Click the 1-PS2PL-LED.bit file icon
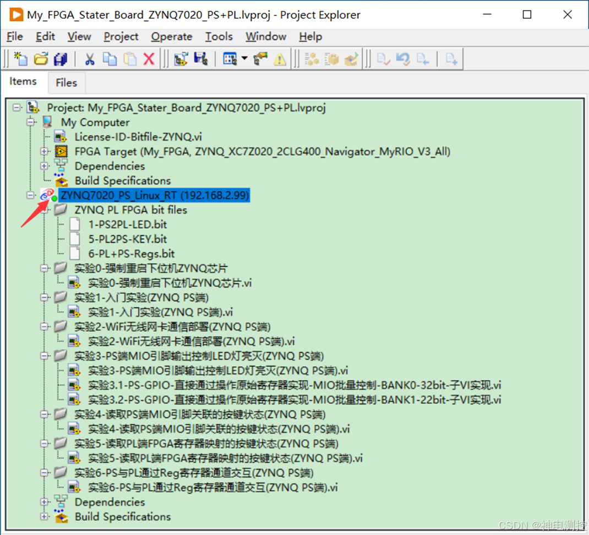Screen dimensions: 589x535 [x=75, y=224]
